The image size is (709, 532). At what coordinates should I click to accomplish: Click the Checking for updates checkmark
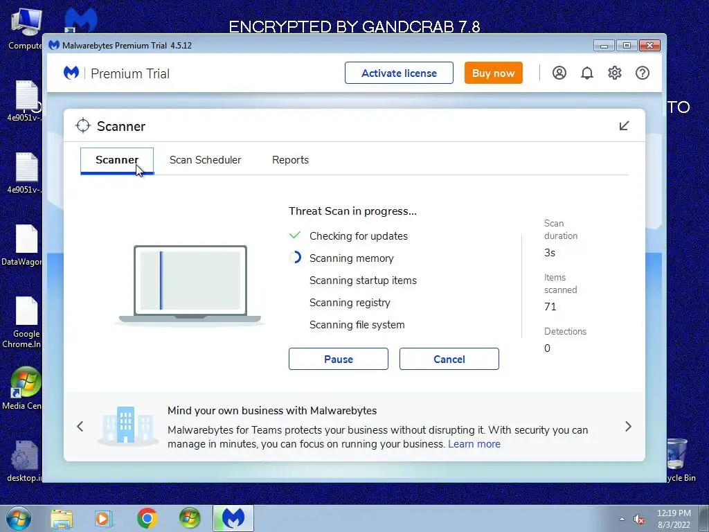[295, 236]
